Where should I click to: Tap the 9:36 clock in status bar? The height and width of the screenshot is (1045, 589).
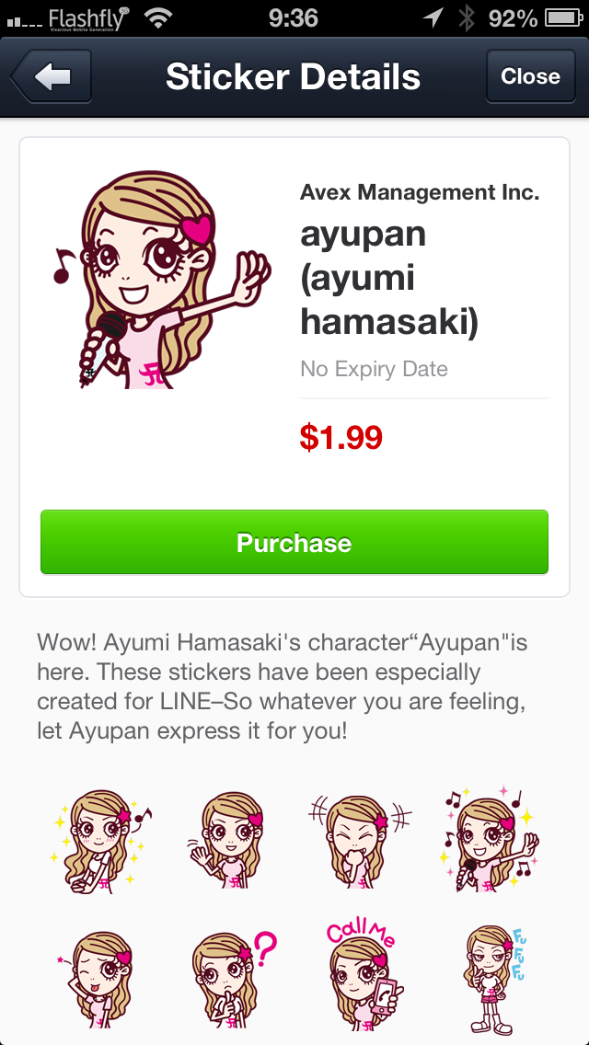click(294, 18)
